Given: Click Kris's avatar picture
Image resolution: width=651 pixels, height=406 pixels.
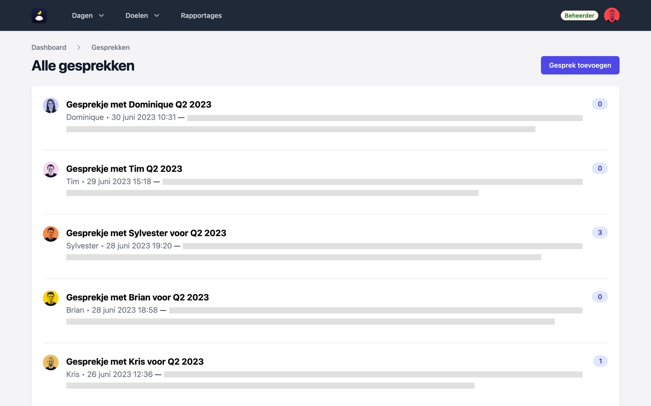Looking at the screenshot, I should (51, 362).
